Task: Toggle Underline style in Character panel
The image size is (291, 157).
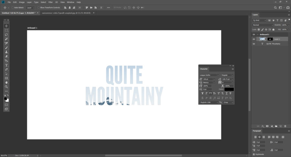Action: pyautogui.click(x=226, y=93)
